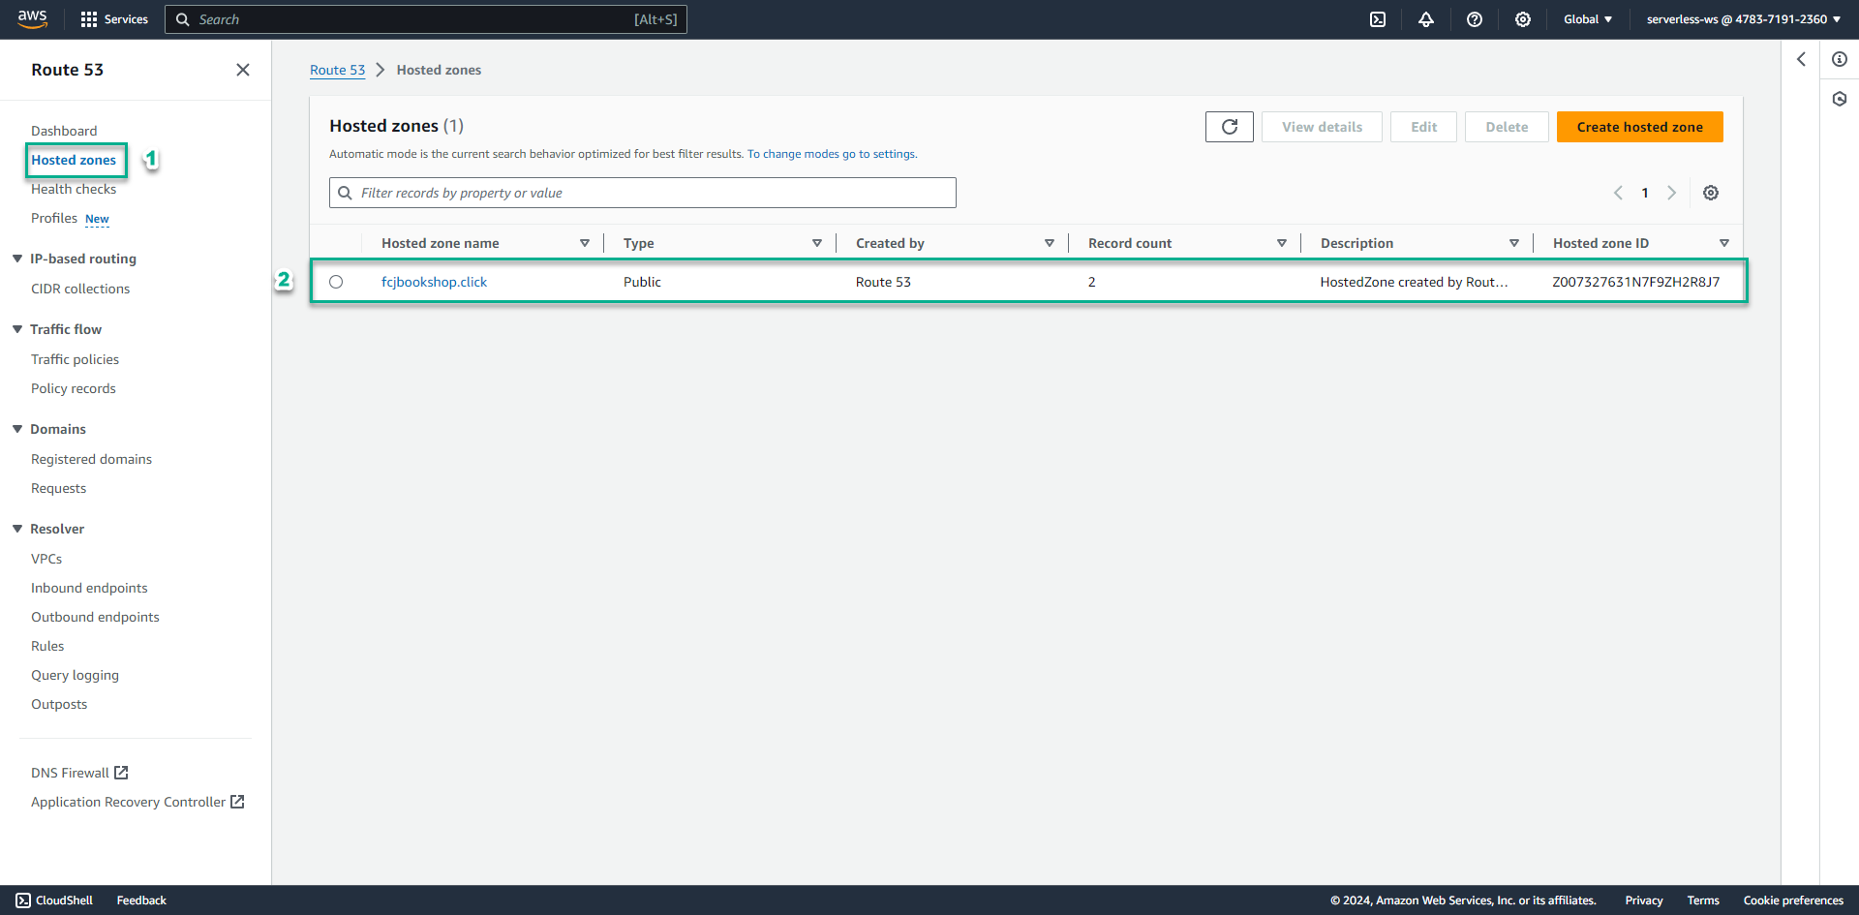
Task: Sort by Type column arrow
Action: coord(817,243)
